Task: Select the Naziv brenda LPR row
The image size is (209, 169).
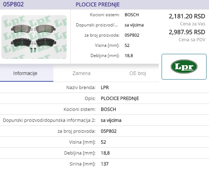Action: coord(105,88)
